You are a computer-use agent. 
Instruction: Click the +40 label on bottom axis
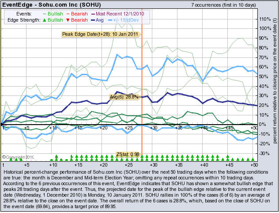click(204, 165)
